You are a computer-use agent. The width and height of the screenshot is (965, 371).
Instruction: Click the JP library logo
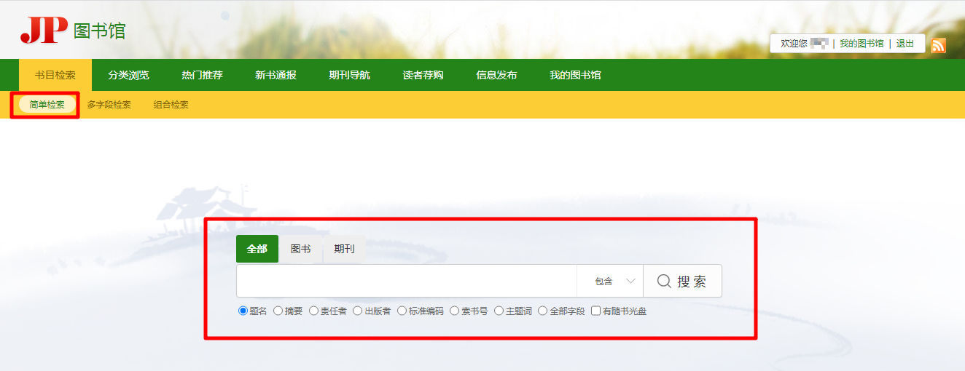[73, 31]
